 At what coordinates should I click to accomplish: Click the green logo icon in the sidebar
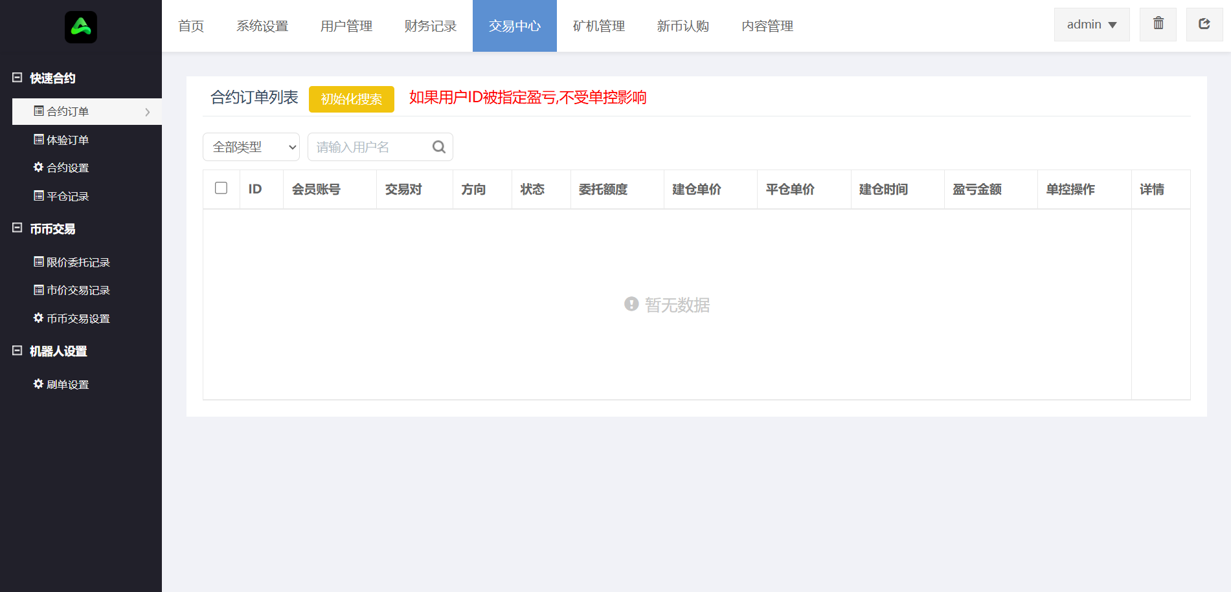click(81, 27)
